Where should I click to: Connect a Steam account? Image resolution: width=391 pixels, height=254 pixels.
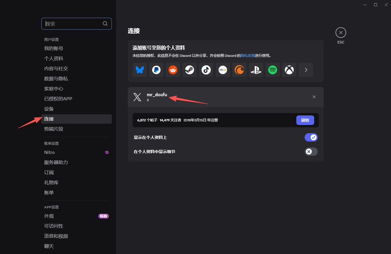(x=190, y=70)
